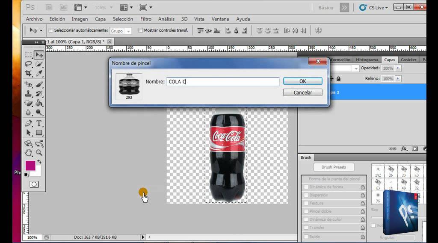Select the Horizontal Type tool

click(x=39, y=123)
